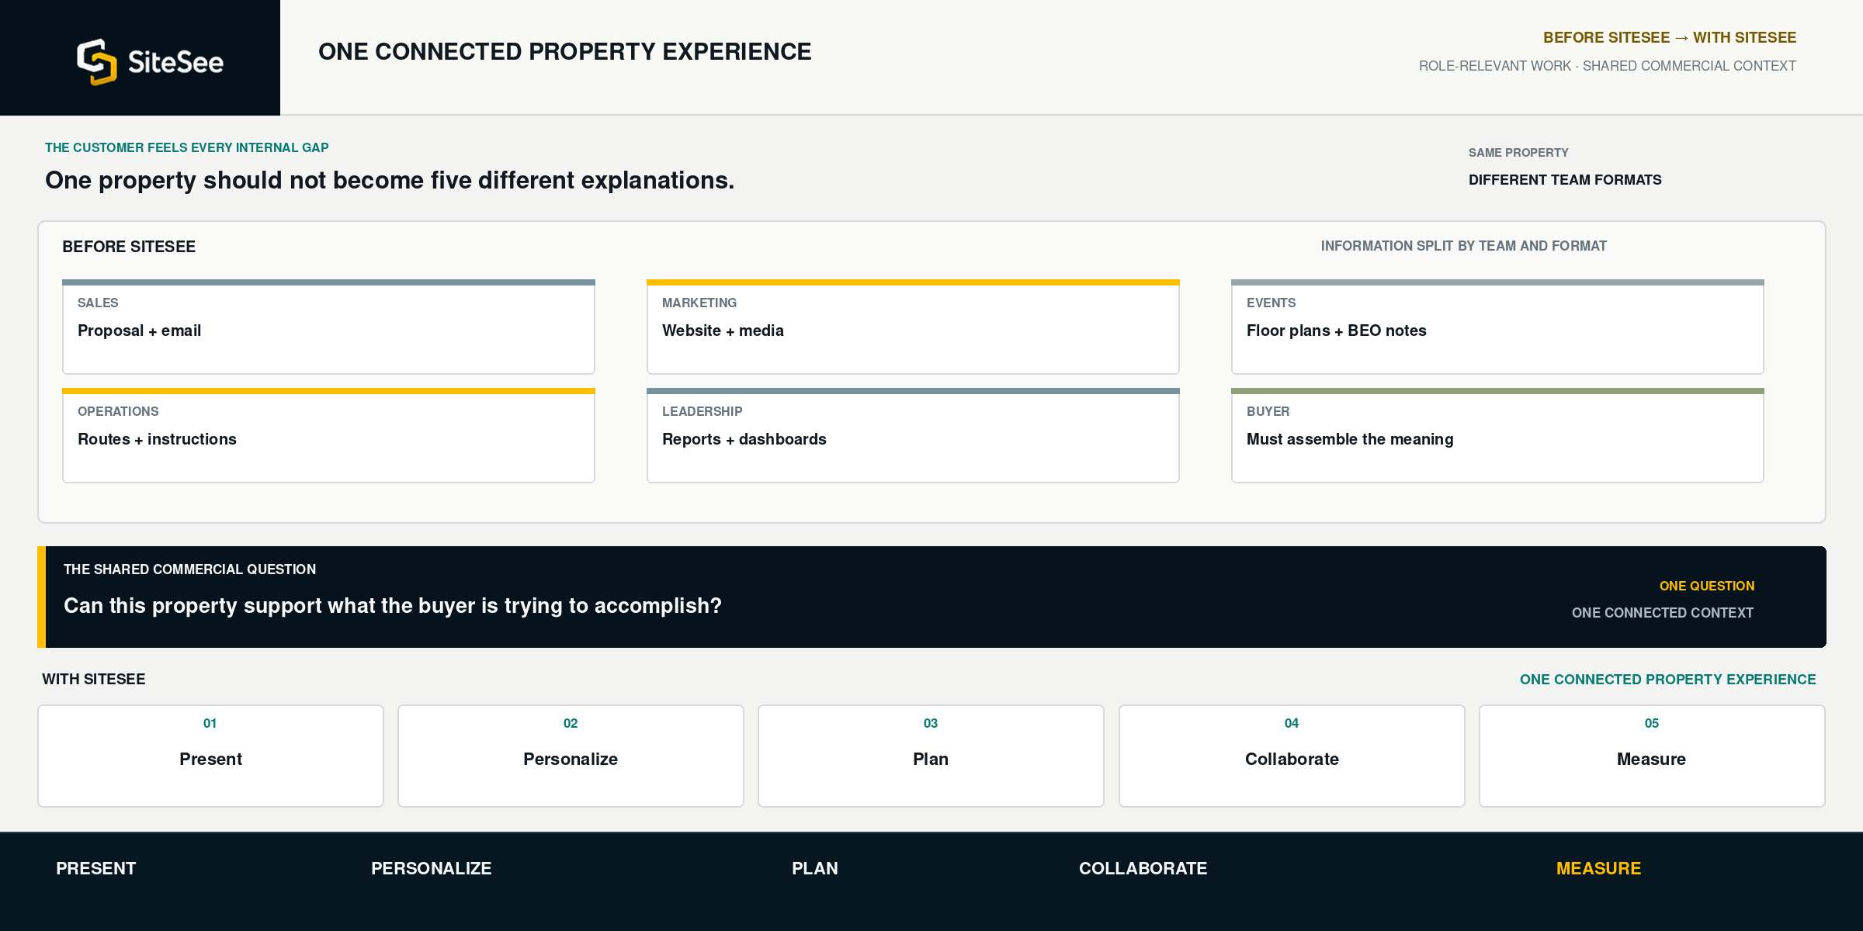Click THE CUSTOMER FEELS EVERY INTERNAL GAP
Image resolution: width=1863 pixels, height=931 pixels.
point(187,147)
